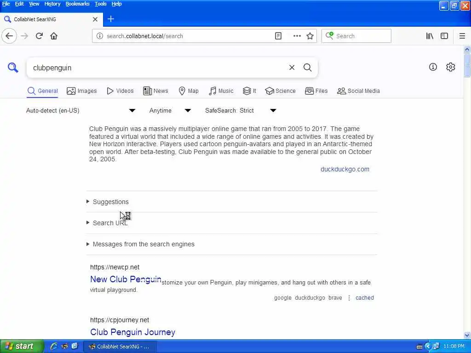Clear the clubpenguin search query
Screen dimensions: 471x353
[292, 68]
